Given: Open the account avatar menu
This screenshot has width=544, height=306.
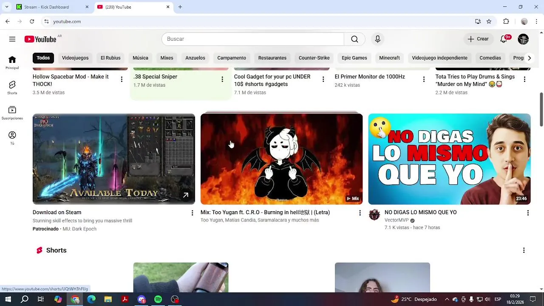Looking at the screenshot, I should pos(523,39).
